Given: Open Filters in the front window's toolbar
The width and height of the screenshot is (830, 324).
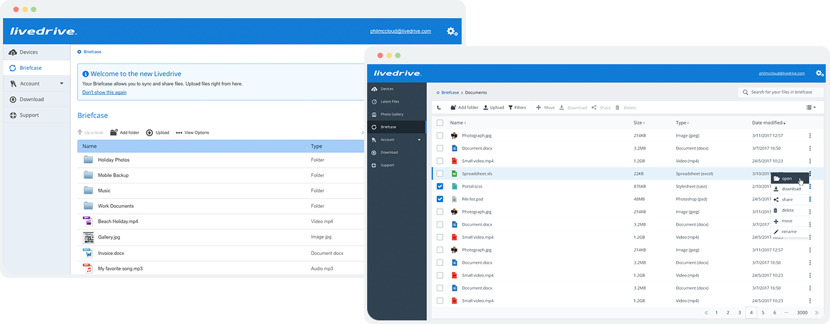Looking at the screenshot, I should [x=517, y=108].
